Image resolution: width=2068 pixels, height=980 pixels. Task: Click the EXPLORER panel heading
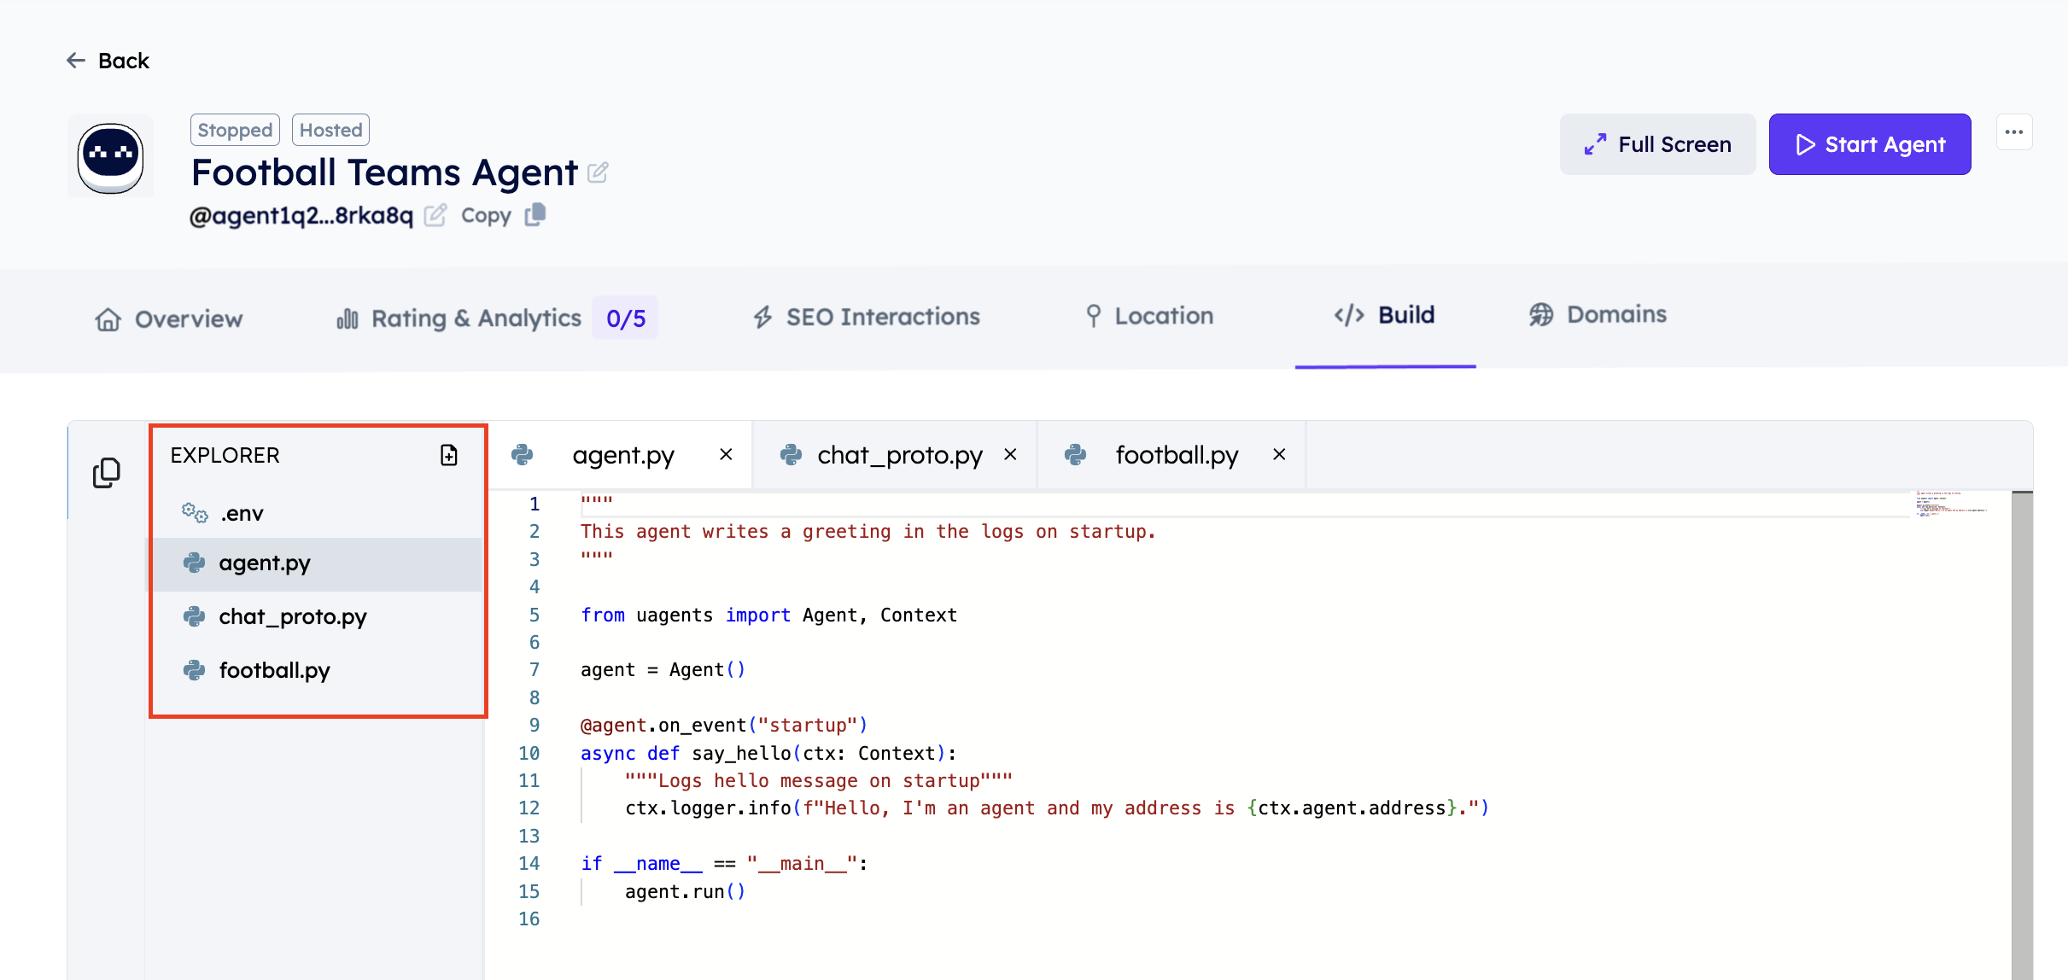point(225,455)
